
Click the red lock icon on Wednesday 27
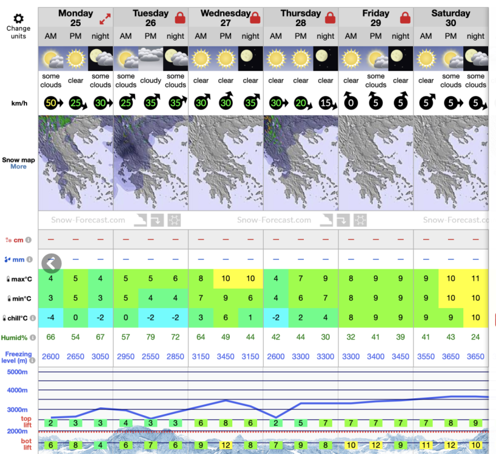(x=255, y=18)
